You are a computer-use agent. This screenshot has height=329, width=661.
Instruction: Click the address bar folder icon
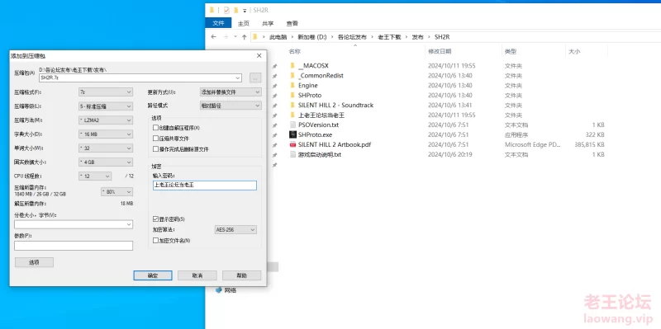pos(255,37)
